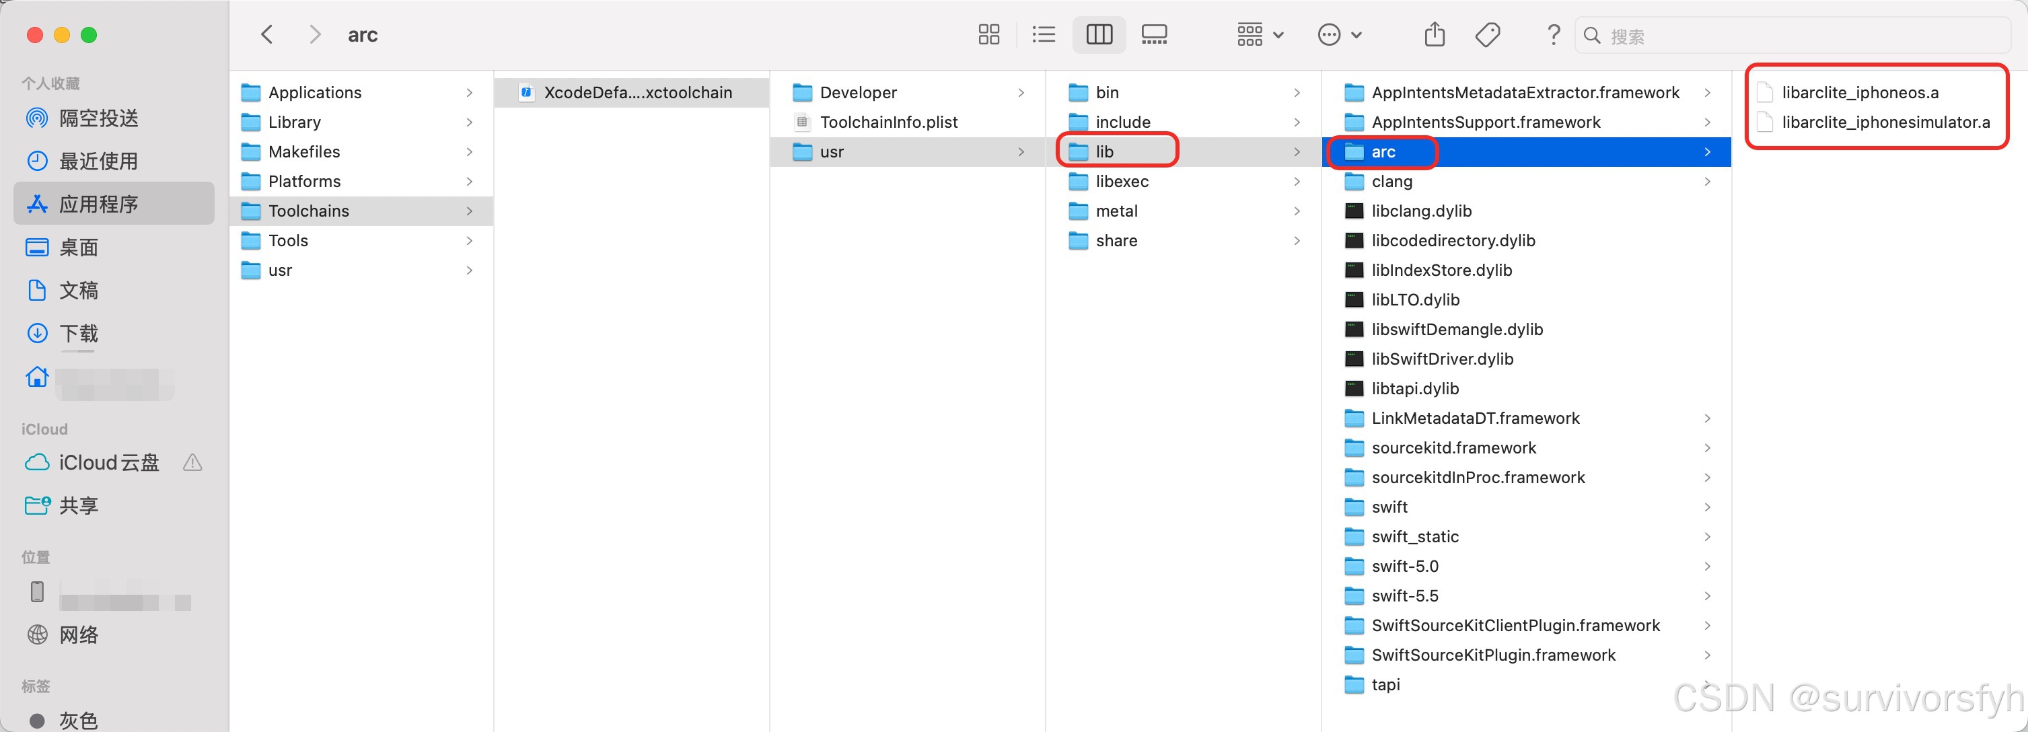Click the tag icon in toolbar
2028x732 pixels.
pyautogui.click(x=1487, y=34)
